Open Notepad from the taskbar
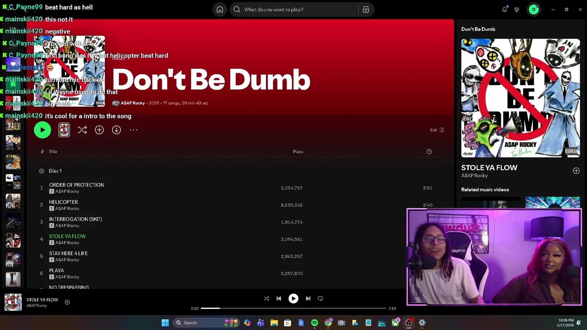Screen dimensions: 587x330 pos(368,323)
